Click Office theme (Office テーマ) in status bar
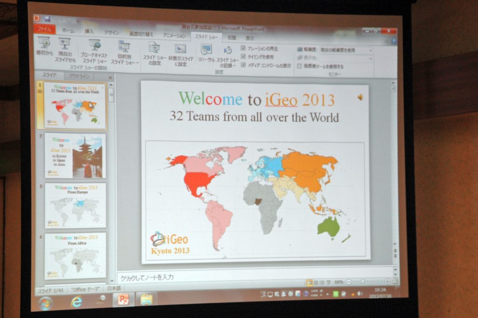 (x=85, y=289)
